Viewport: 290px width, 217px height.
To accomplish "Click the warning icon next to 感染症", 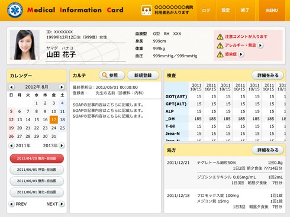I will (220, 54).
